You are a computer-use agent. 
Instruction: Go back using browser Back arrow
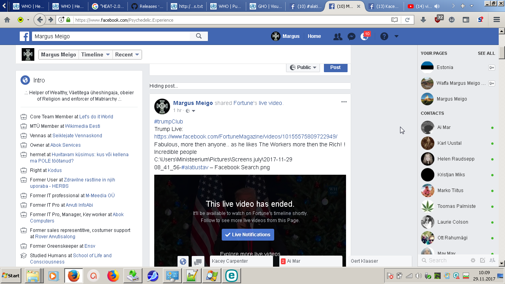pos(39,20)
